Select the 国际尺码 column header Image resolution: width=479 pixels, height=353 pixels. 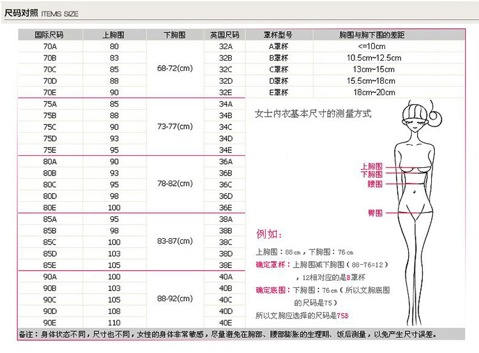[x=49, y=34]
